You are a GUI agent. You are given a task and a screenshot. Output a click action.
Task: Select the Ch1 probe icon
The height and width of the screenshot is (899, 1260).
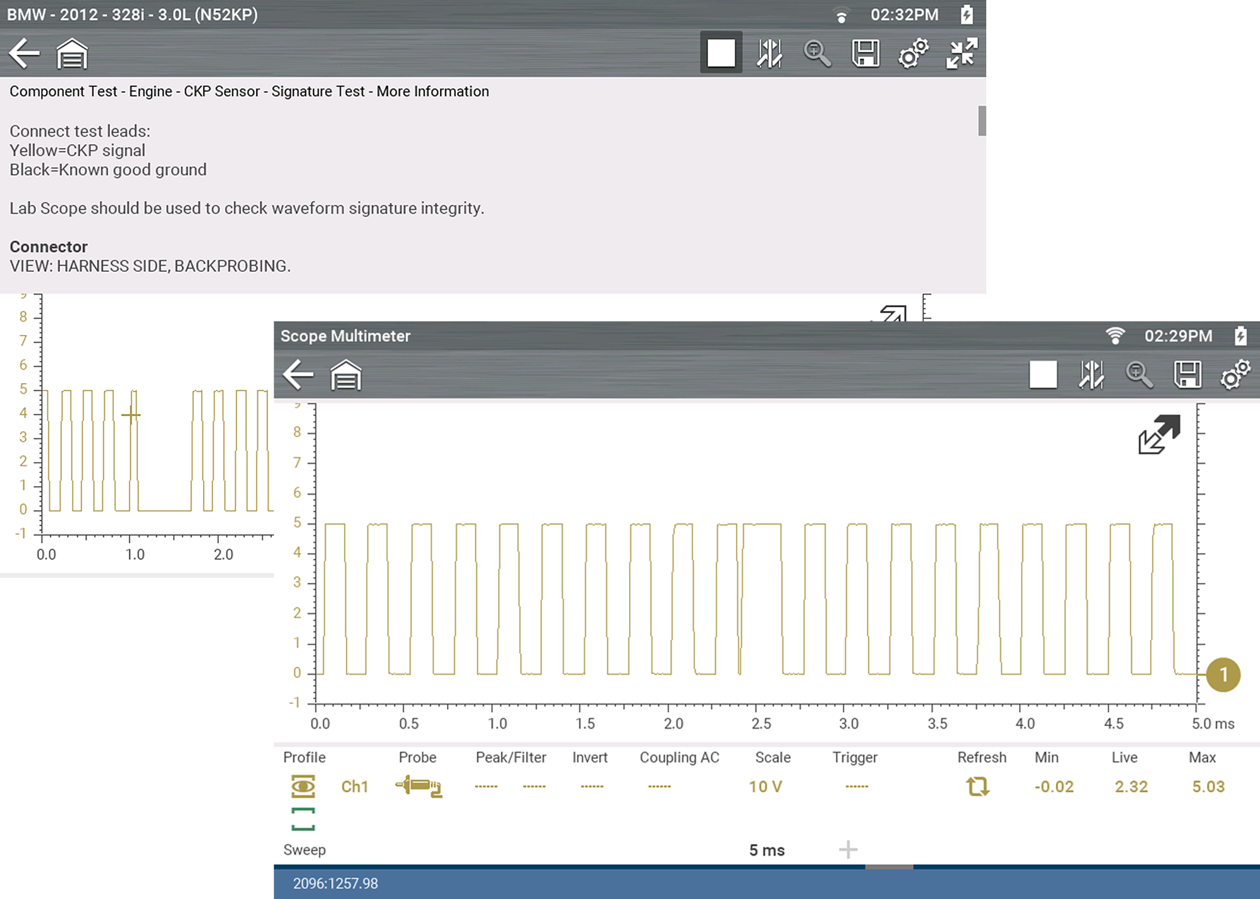[419, 786]
